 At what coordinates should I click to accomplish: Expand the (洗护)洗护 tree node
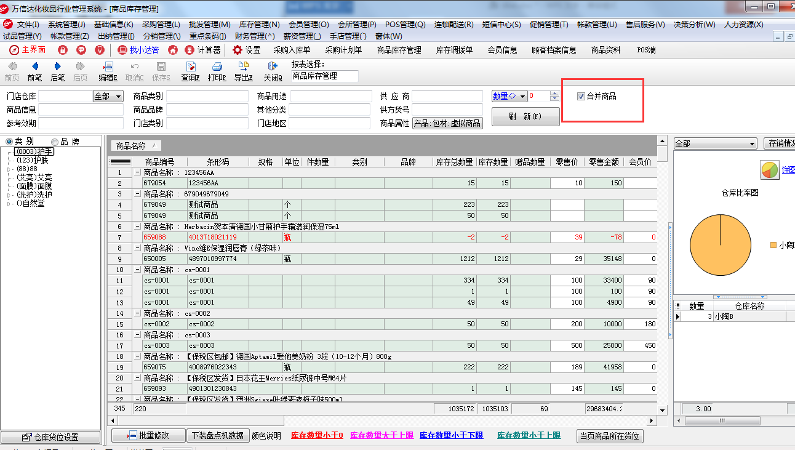pyautogui.click(x=8, y=195)
